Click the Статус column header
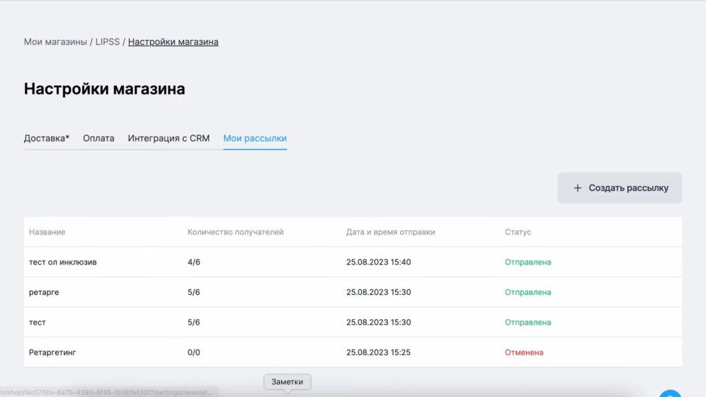Image resolution: width=706 pixels, height=397 pixels. click(x=518, y=232)
